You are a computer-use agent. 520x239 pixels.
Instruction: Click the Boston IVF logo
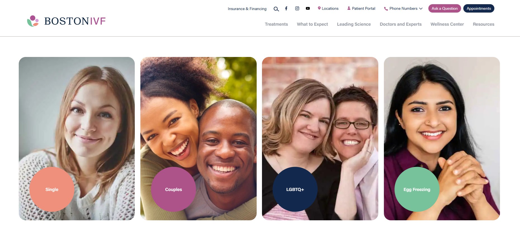click(66, 21)
